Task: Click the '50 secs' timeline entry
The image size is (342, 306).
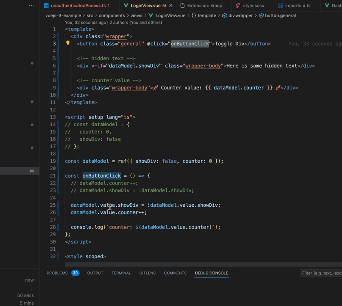Action: click(26, 295)
